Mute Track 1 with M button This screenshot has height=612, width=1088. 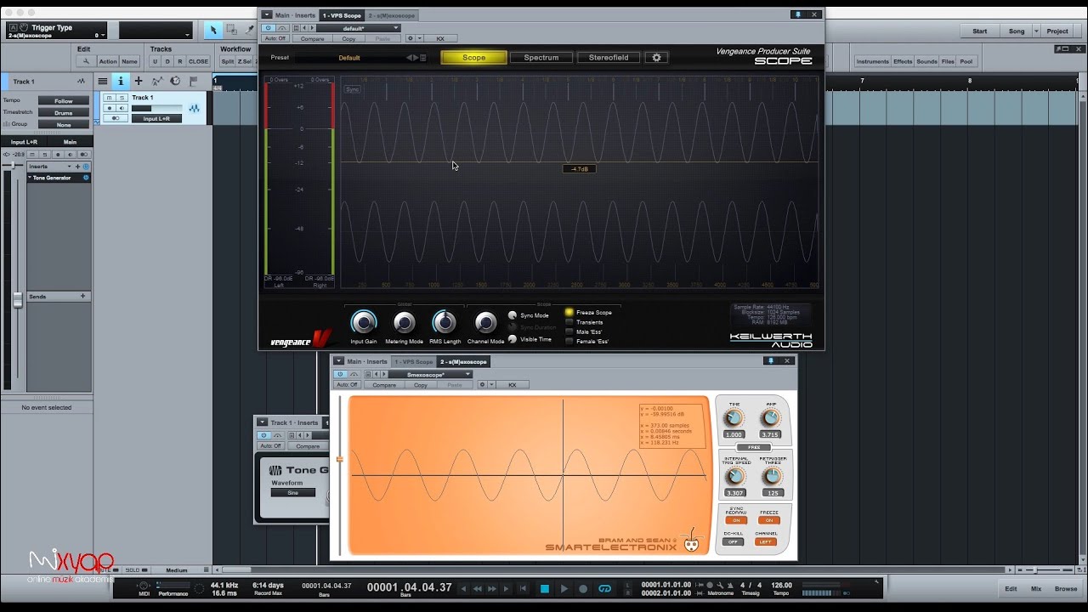coord(110,98)
